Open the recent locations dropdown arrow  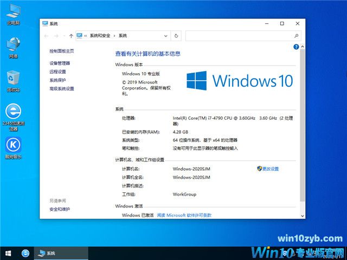pos(64,36)
